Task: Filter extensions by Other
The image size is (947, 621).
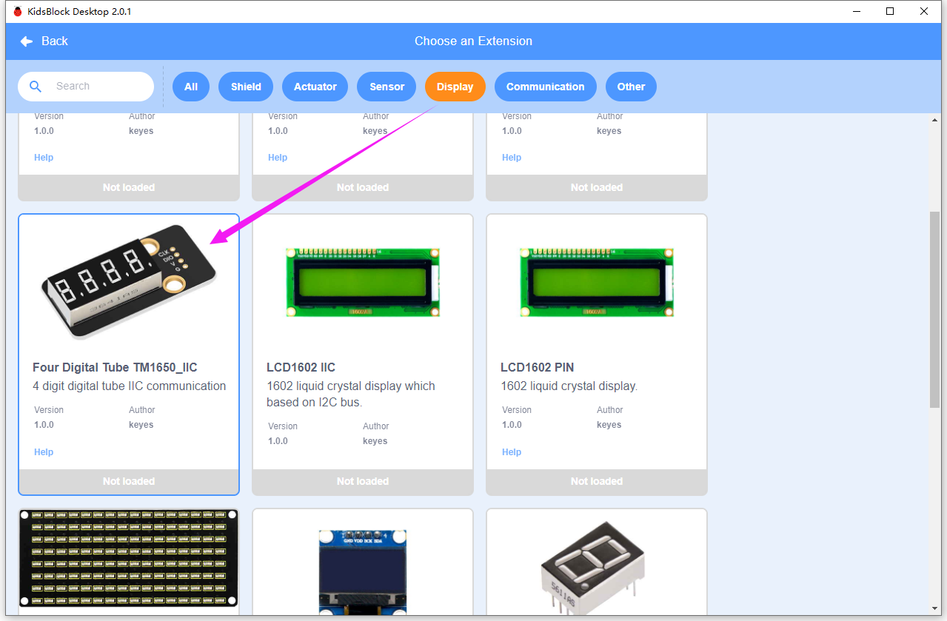Action: point(632,87)
